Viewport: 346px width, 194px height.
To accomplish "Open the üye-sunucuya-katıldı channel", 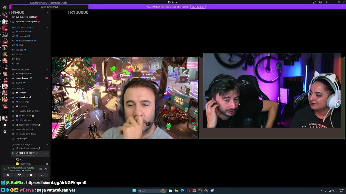I will click(x=30, y=17).
